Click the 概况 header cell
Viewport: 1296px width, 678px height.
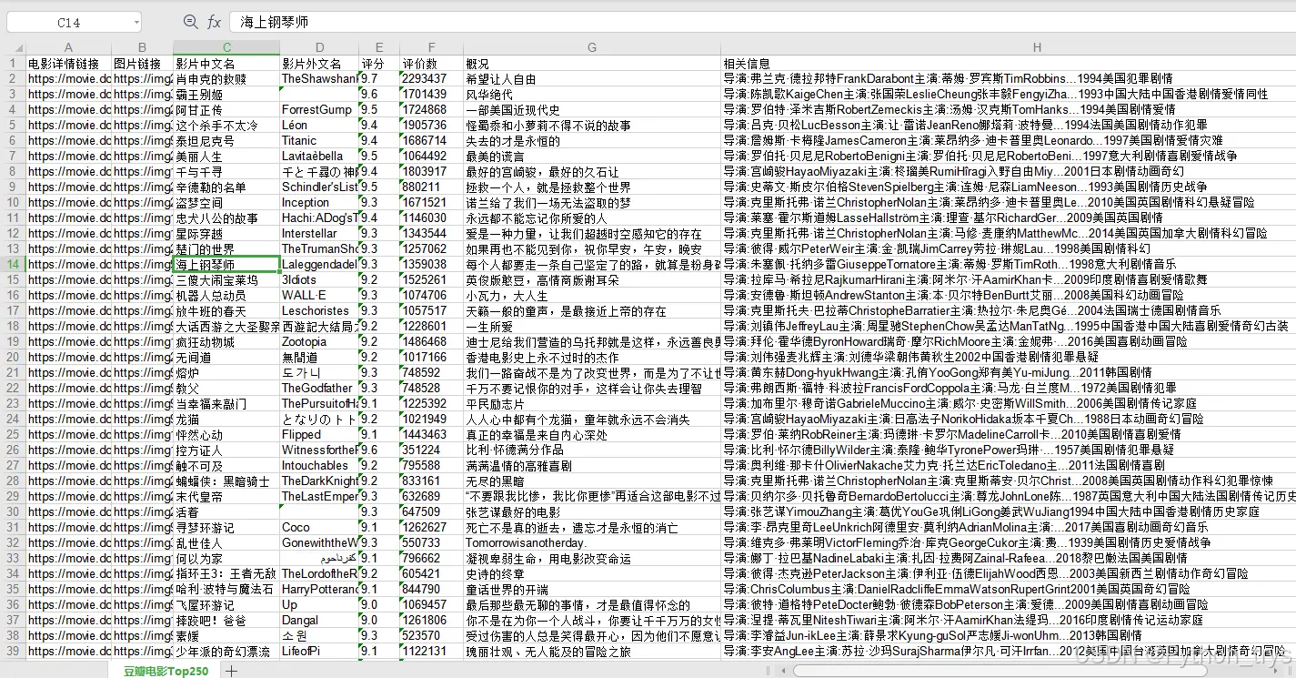(x=592, y=64)
